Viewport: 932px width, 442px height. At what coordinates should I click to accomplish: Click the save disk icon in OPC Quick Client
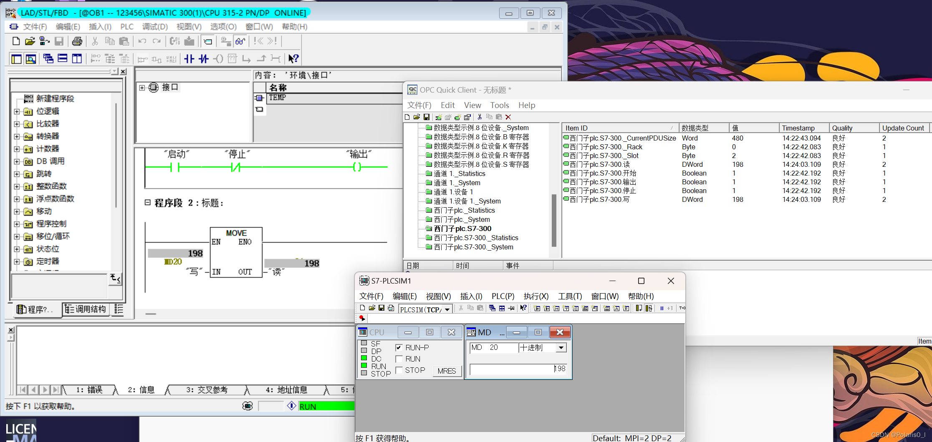(x=427, y=117)
